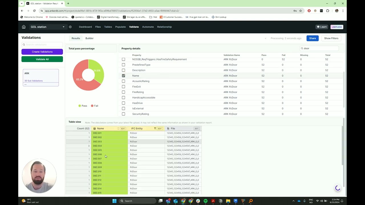Open Spotify from the taskbar
The width and height of the screenshot is (365, 205).
coord(206,201)
